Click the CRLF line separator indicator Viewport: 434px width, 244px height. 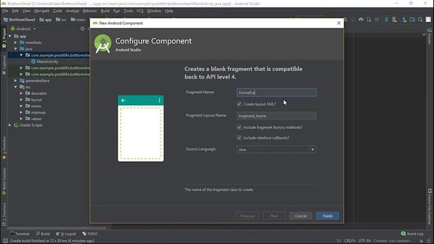point(350,241)
